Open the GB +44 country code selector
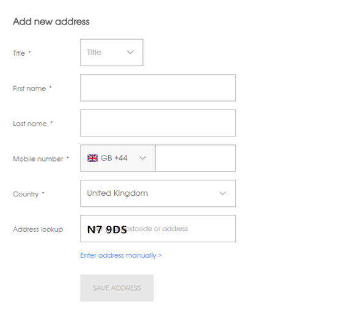The height and width of the screenshot is (309, 342). click(118, 158)
